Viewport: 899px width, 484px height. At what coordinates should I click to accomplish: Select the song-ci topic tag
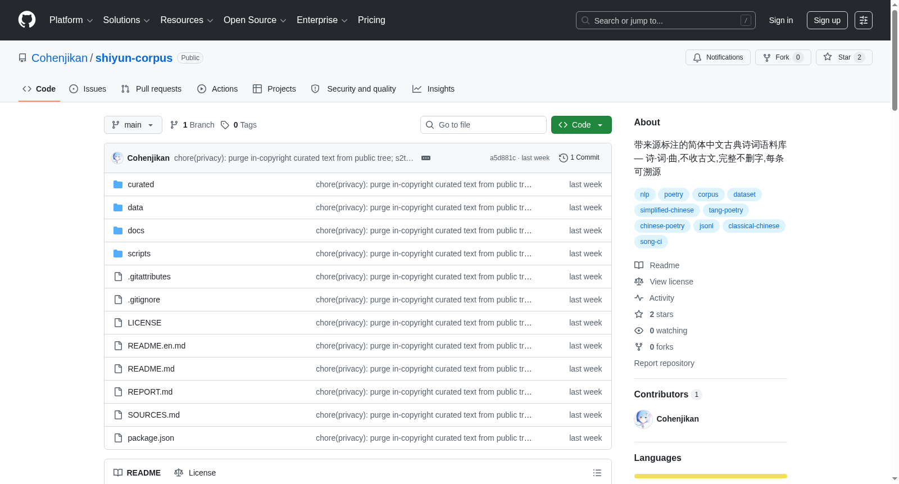tap(651, 242)
